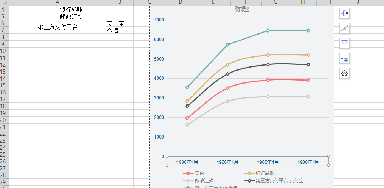Click the 4000 vertical axis label
This screenshot has width=384, height=188.
coord(159,78)
